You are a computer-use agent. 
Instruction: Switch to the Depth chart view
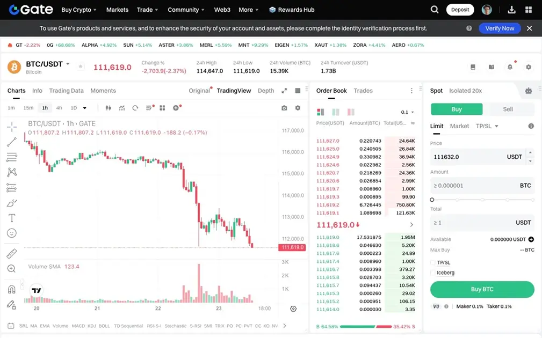[266, 91]
